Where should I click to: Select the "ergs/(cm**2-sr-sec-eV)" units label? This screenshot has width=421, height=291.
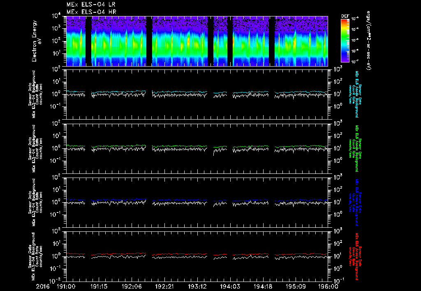(x=369, y=41)
